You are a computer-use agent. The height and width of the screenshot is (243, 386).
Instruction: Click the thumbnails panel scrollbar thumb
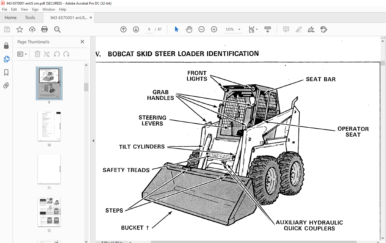(86, 87)
